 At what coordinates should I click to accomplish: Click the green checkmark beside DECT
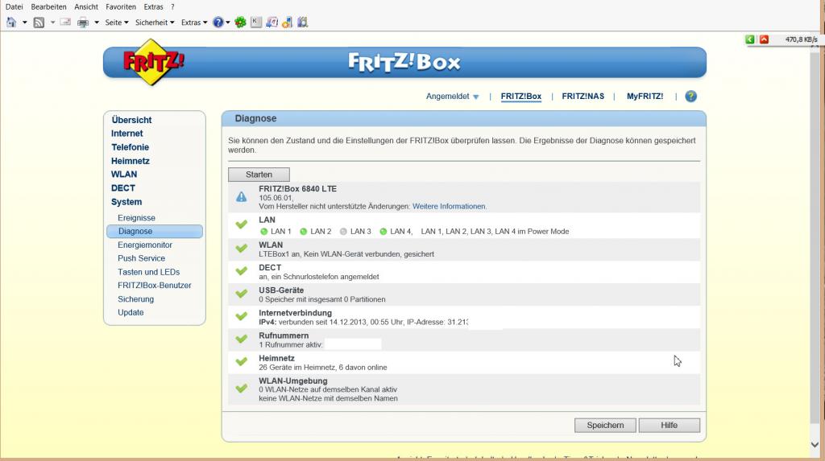pyautogui.click(x=242, y=270)
